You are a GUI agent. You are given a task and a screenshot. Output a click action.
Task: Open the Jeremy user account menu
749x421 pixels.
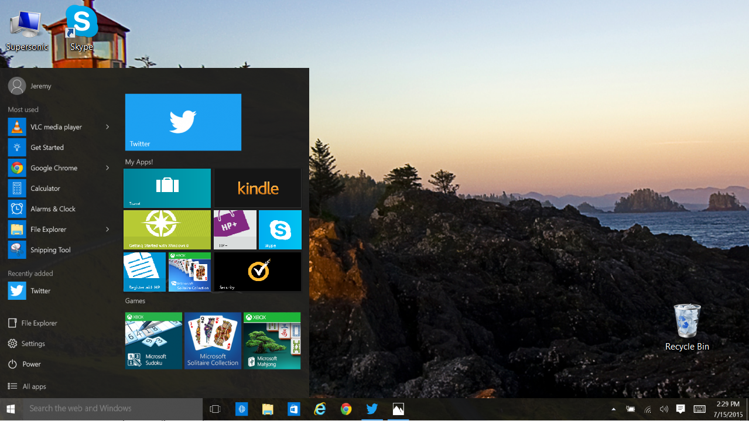coord(30,86)
